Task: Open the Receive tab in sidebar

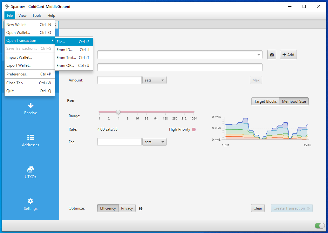Action: coord(31,109)
